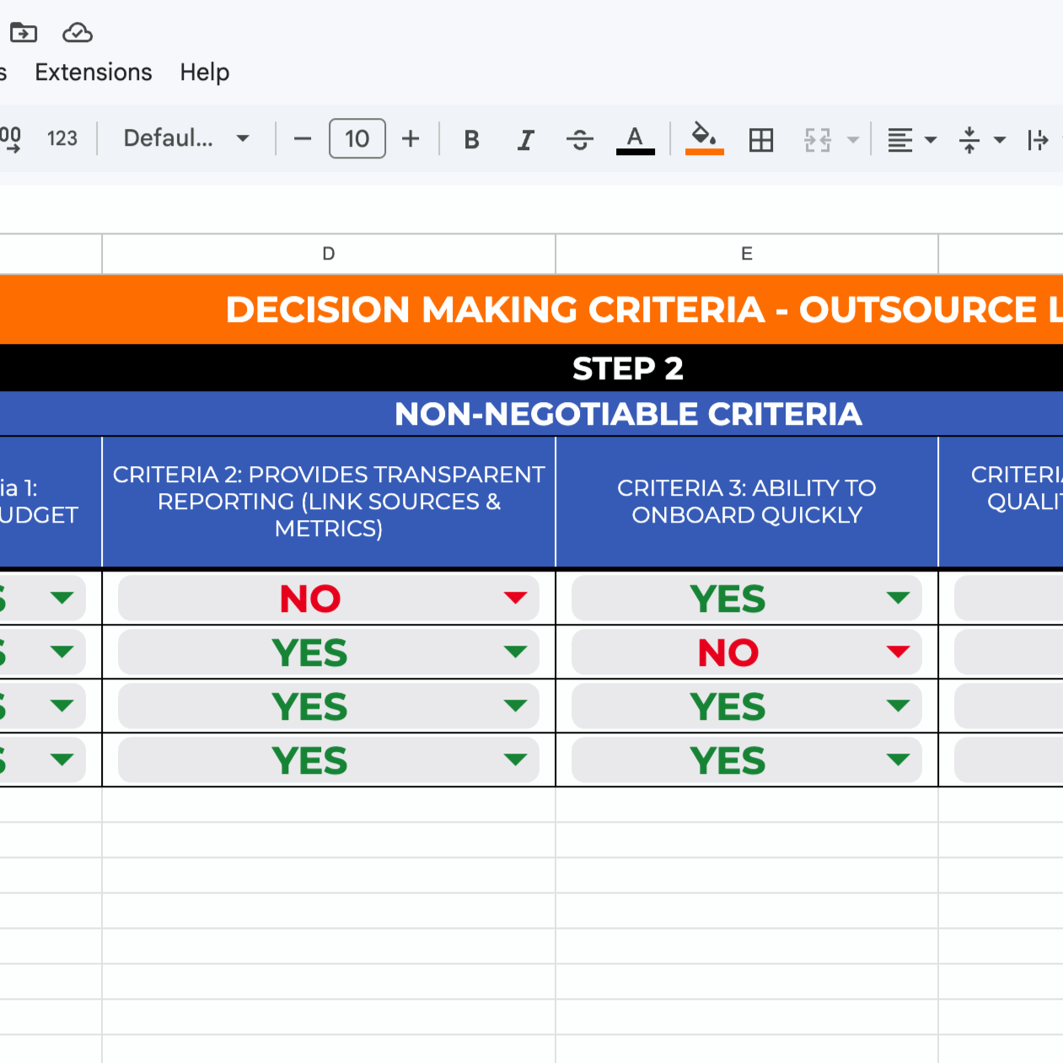Open the borders tool
The width and height of the screenshot is (1063, 1063).
pyautogui.click(x=761, y=139)
